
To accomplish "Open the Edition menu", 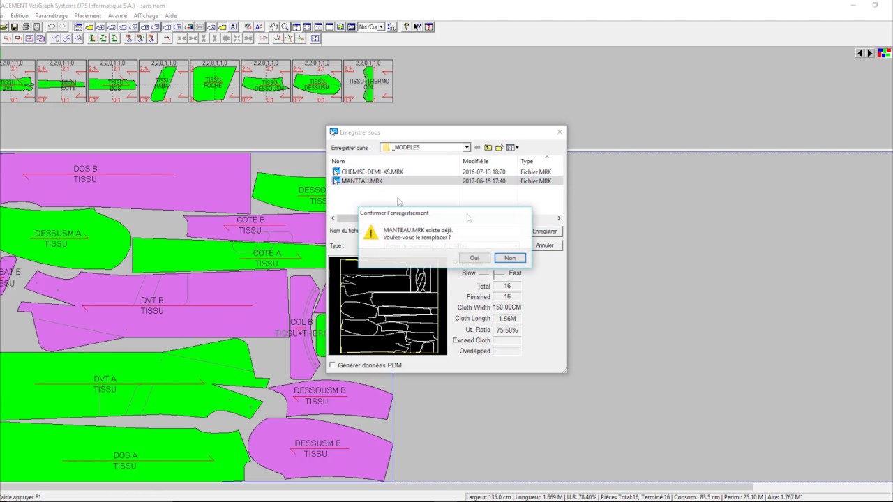I will [20, 15].
